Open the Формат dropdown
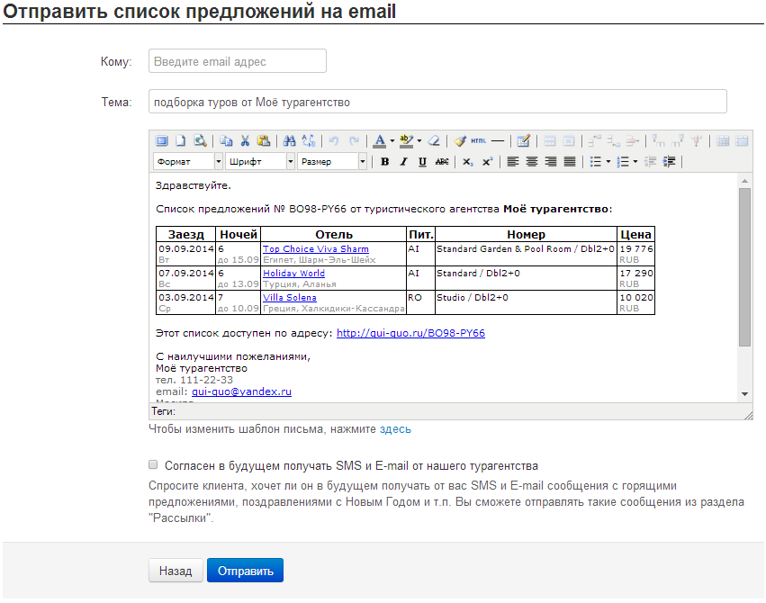The height and width of the screenshot is (603, 766). click(x=188, y=162)
